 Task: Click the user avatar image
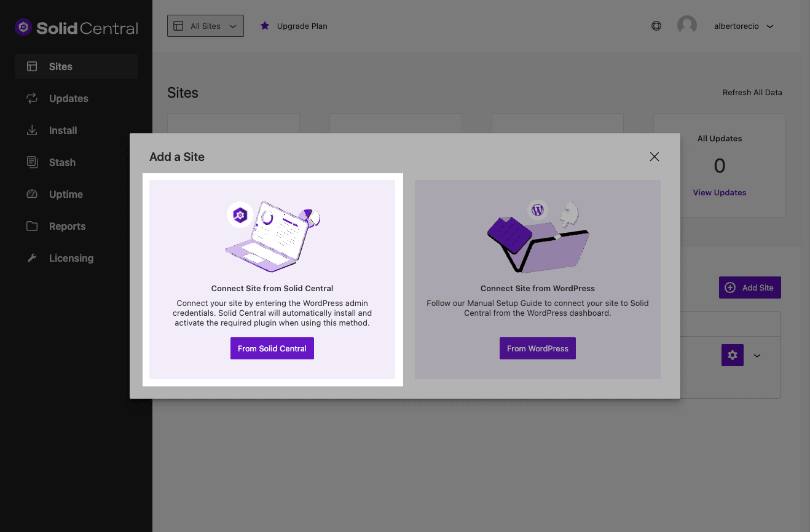click(687, 25)
